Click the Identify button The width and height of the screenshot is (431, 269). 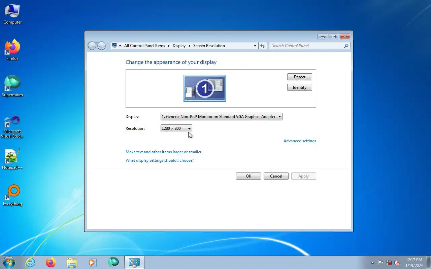coord(300,87)
